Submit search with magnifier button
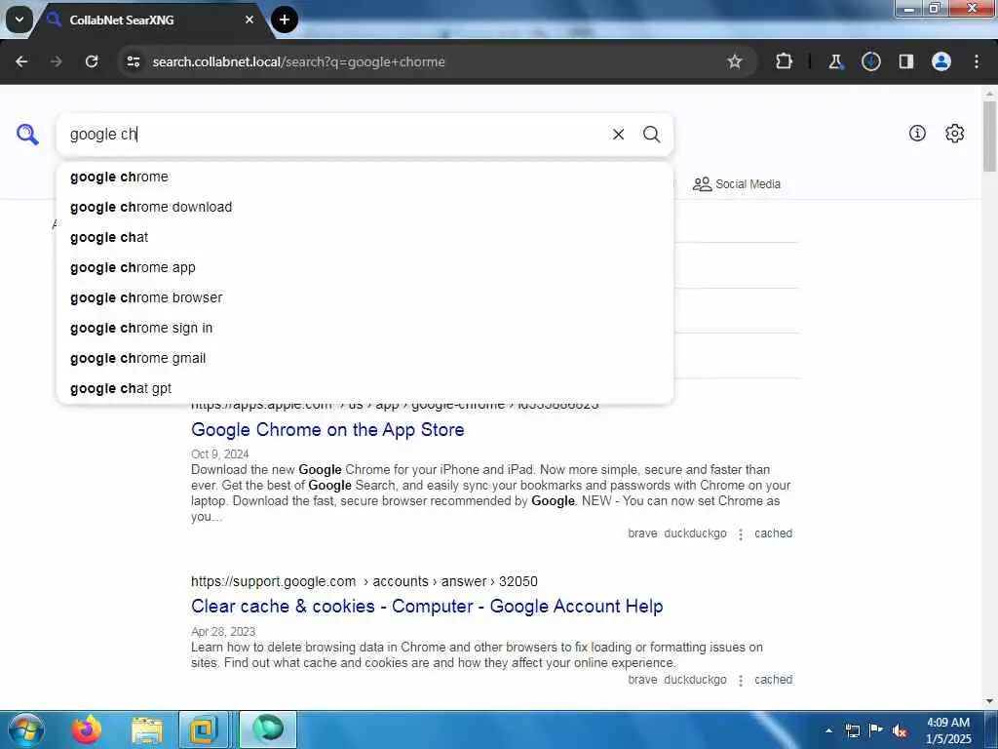 tap(651, 135)
